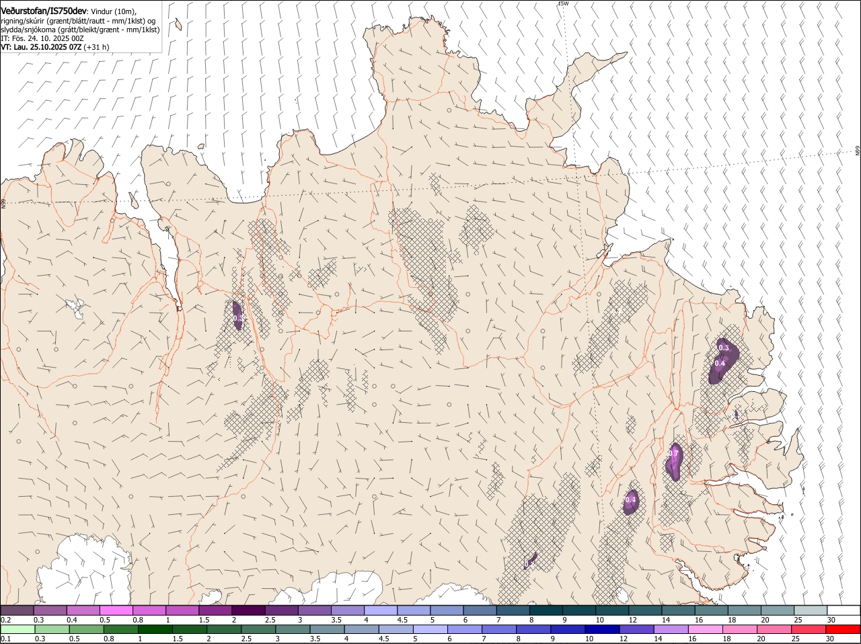
Task: Click the N99 latitude label at left edge
Action: coord(3,203)
